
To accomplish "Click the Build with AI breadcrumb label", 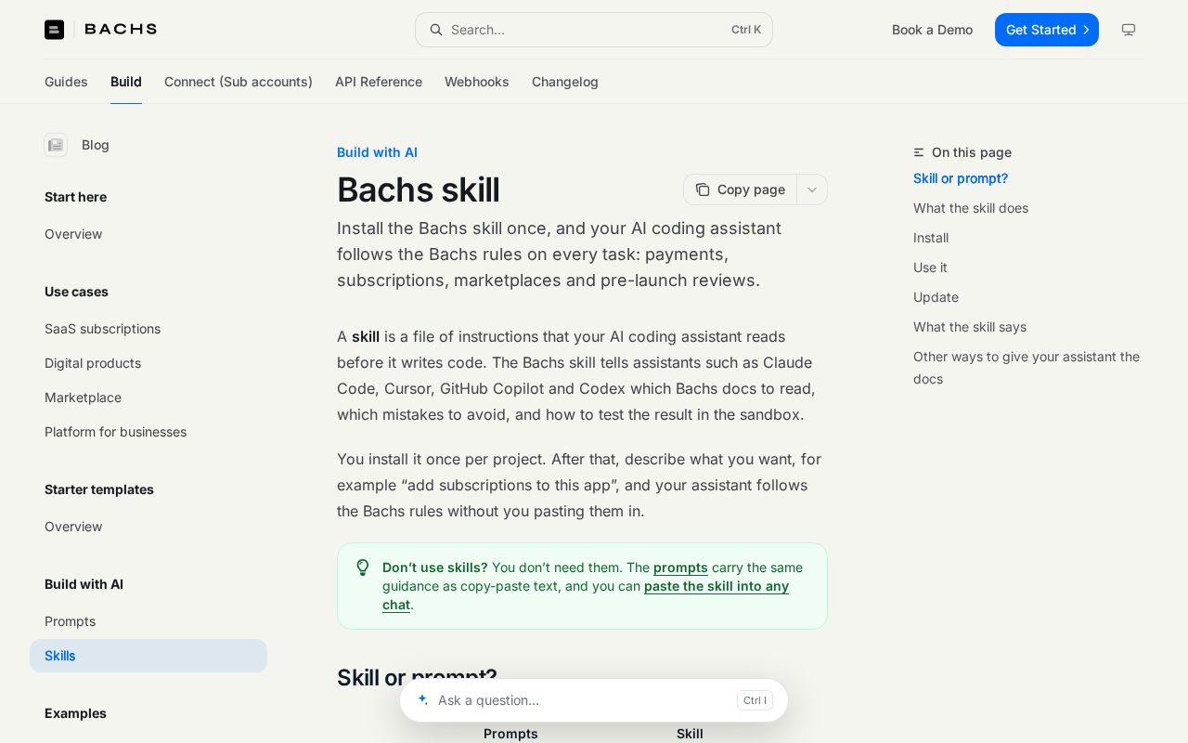I will pyautogui.click(x=377, y=152).
